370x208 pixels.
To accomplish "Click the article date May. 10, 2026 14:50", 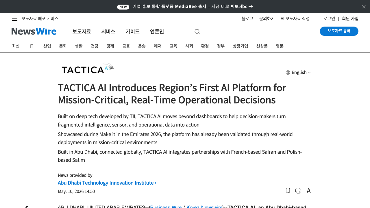I will click(x=76, y=192).
